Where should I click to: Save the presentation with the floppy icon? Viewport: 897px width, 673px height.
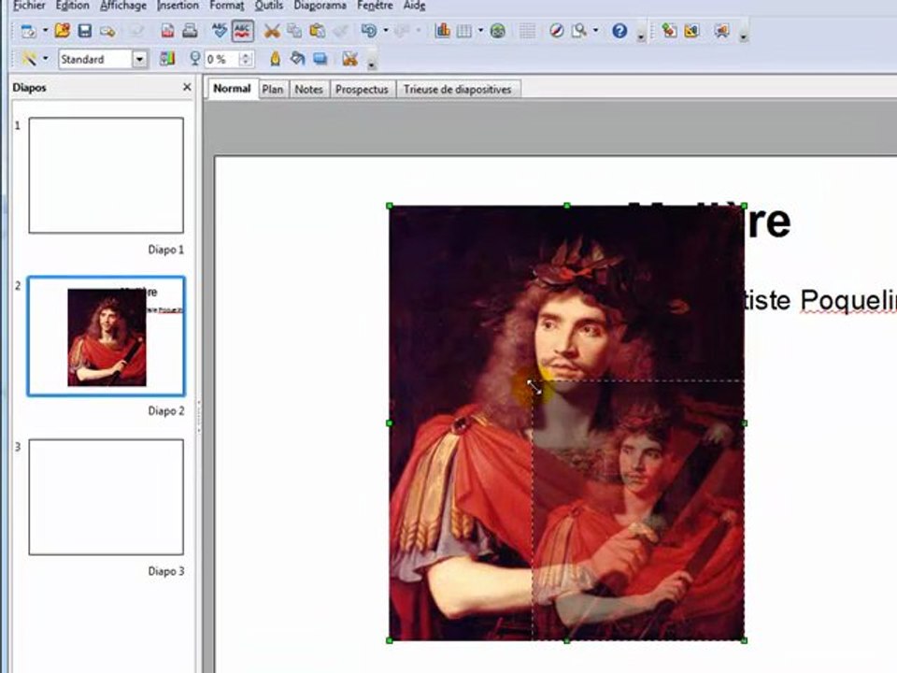(85, 31)
